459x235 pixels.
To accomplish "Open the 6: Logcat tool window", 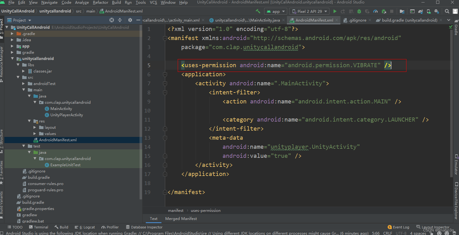I will click(84, 227).
